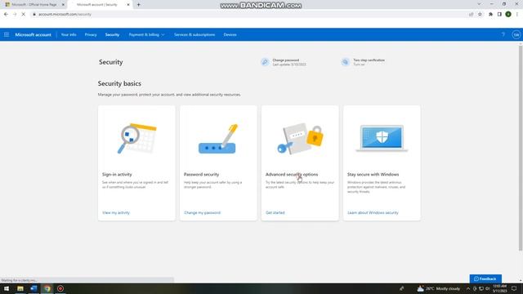Screen dimensions: 523x294
Task: Open the Sign-in activity heading
Action: (117, 174)
